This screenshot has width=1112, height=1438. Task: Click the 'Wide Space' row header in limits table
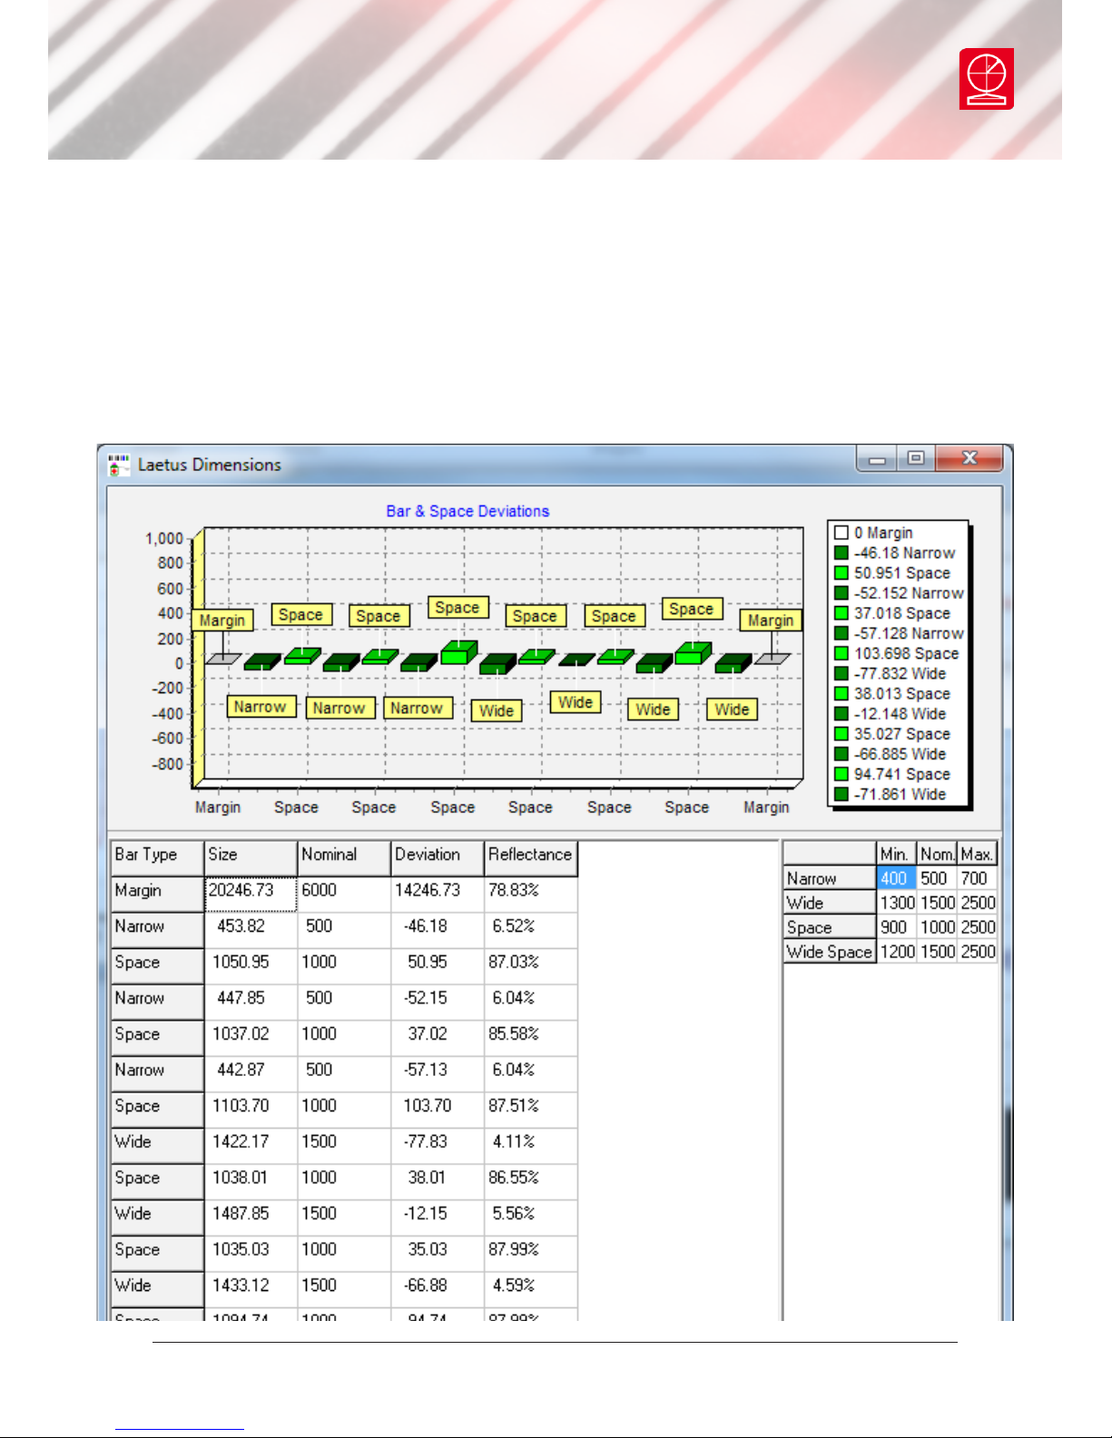[830, 953]
